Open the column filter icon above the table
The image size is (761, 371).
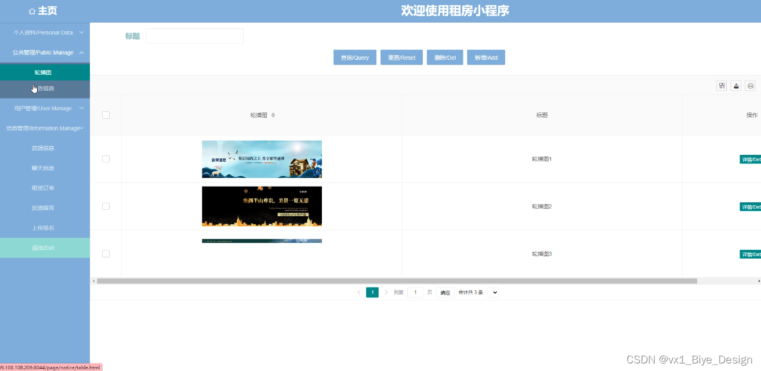pos(722,85)
